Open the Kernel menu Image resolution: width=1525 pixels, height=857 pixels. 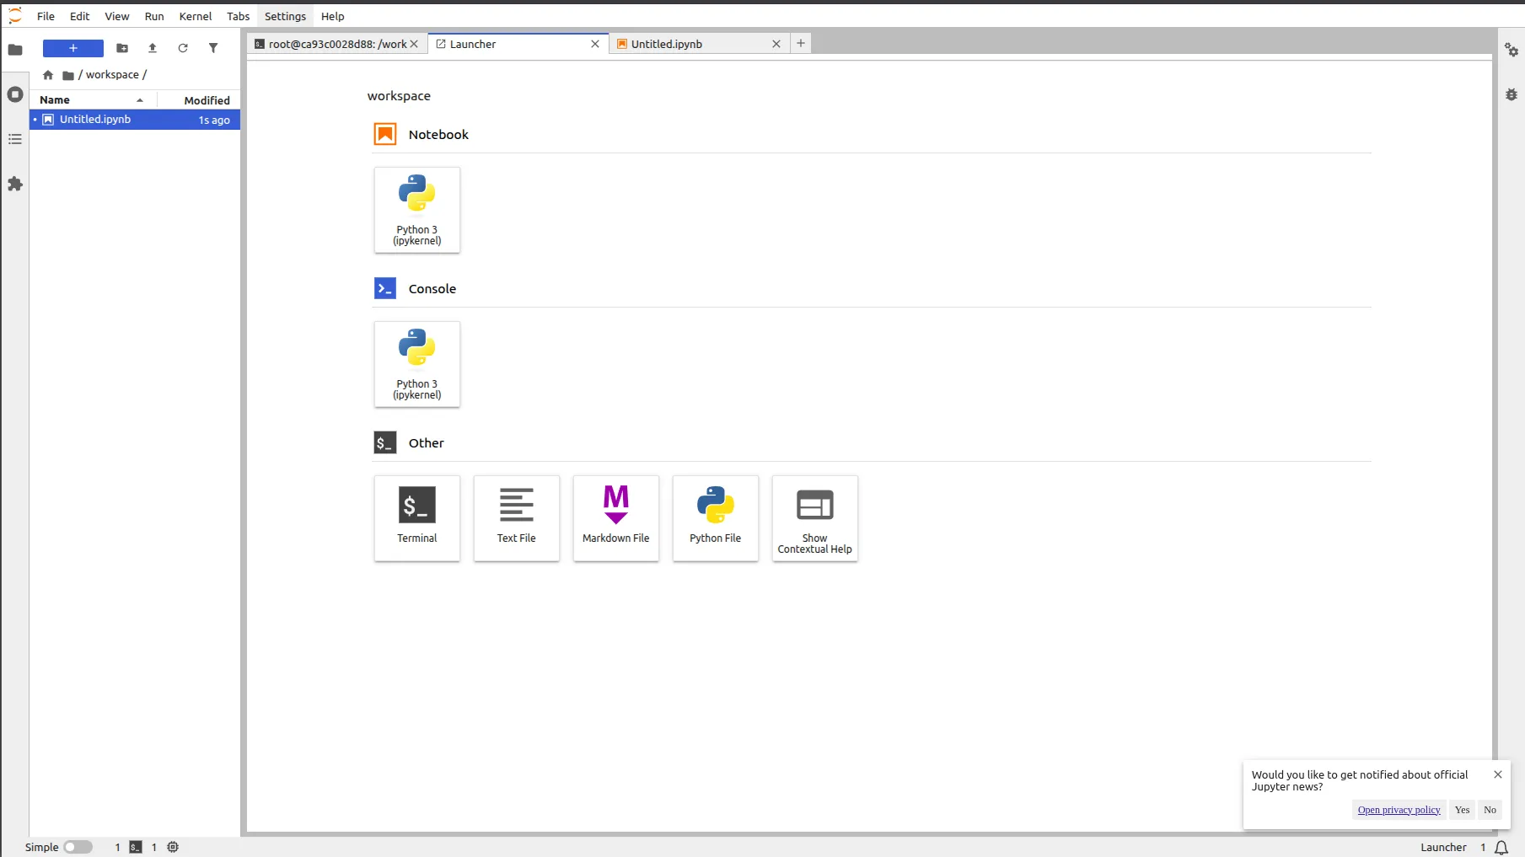pos(196,16)
